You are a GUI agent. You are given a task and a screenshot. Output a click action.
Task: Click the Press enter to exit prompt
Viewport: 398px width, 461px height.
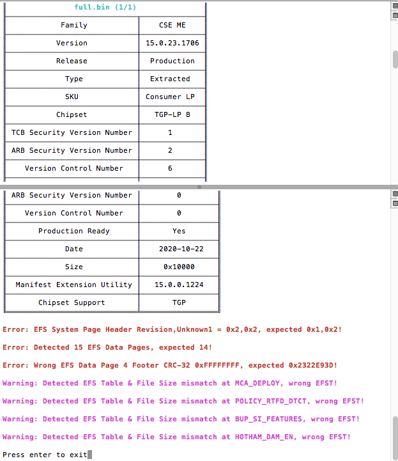click(45, 455)
